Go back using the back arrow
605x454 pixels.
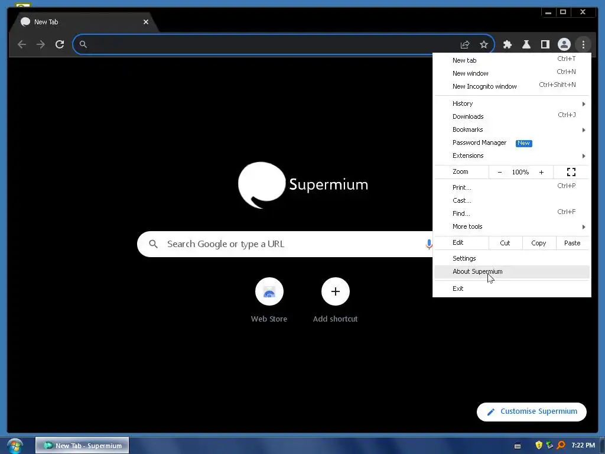coord(22,44)
